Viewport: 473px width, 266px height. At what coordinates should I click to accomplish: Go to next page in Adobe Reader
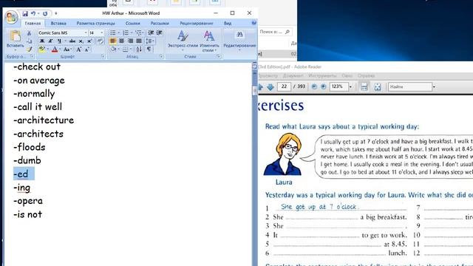point(270,87)
